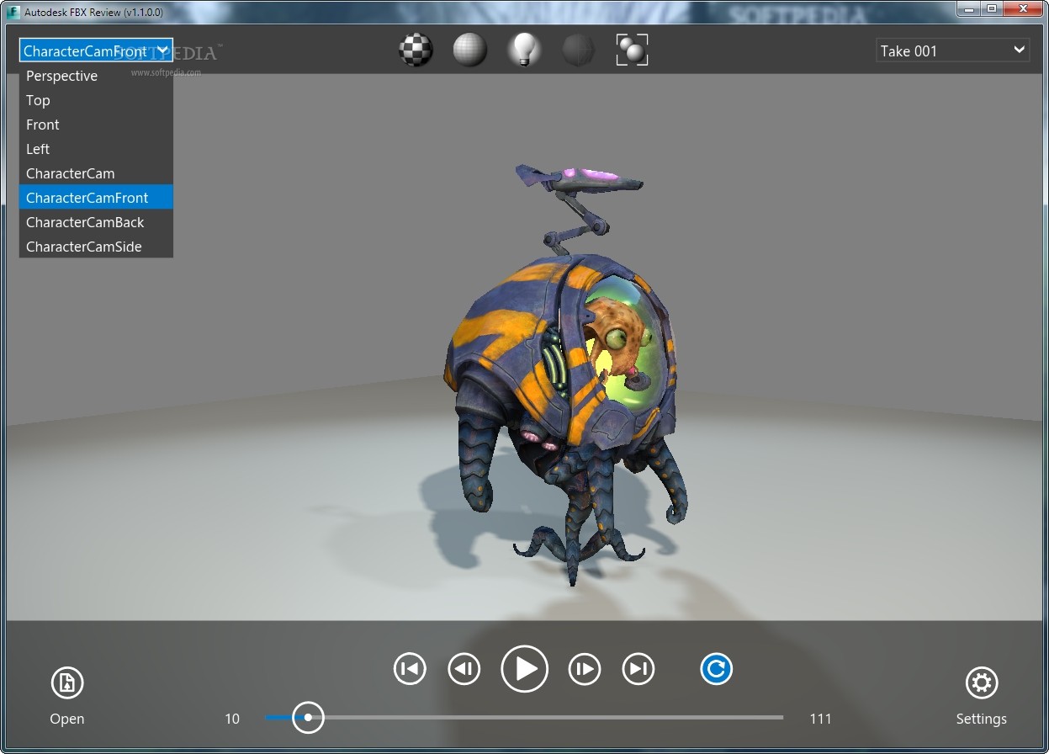Viewport: 1049px width, 754px height.
Task: Toggle the light bulb lighting icon
Action: [524, 50]
